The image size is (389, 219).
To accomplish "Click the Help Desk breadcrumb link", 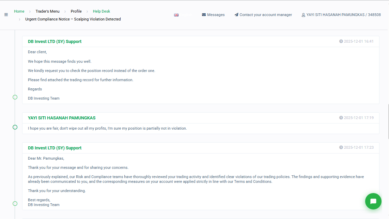I will [x=102, y=11].
